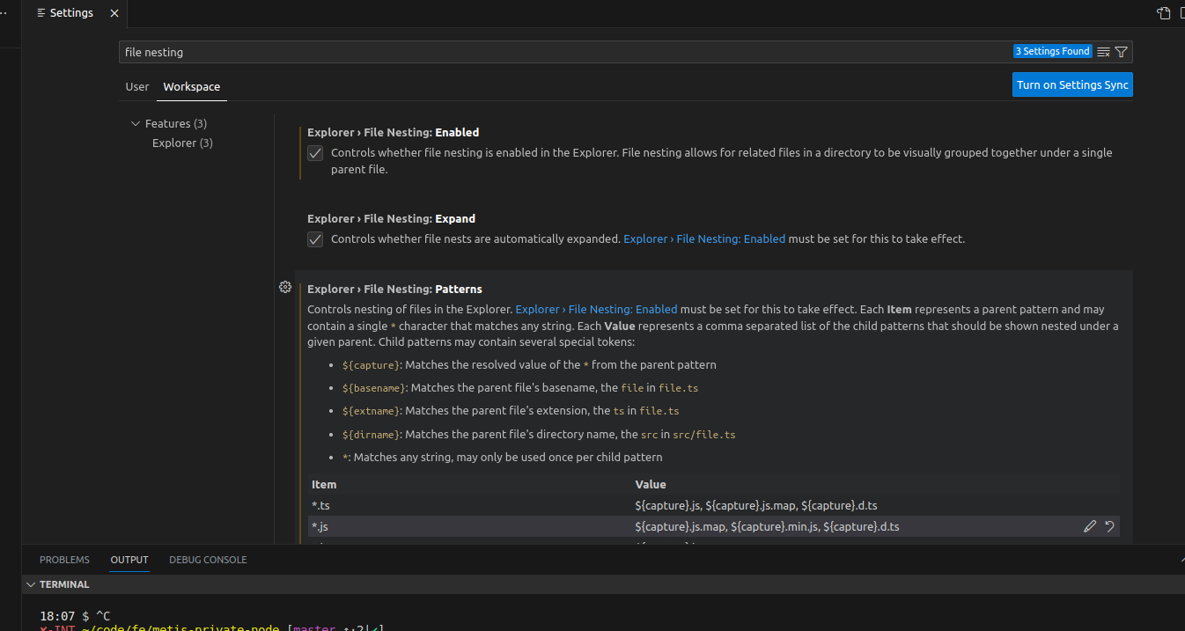The height and width of the screenshot is (631, 1185).
Task: Click the gear icon beside File Nesting Patterns
Action: click(x=285, y=287)
